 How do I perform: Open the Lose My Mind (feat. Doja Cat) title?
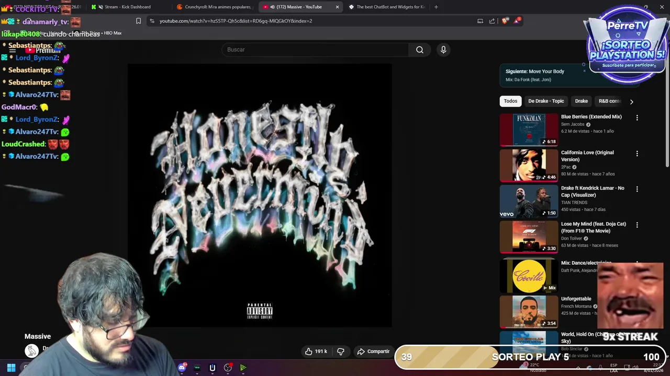click(594, 228)
